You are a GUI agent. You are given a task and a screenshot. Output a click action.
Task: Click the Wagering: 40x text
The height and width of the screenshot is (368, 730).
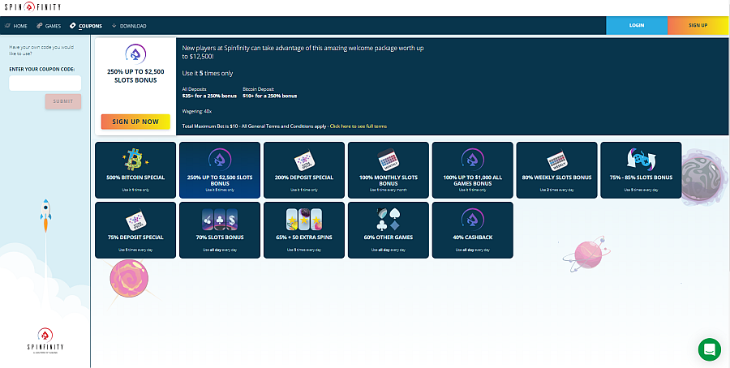pos(197,112)
